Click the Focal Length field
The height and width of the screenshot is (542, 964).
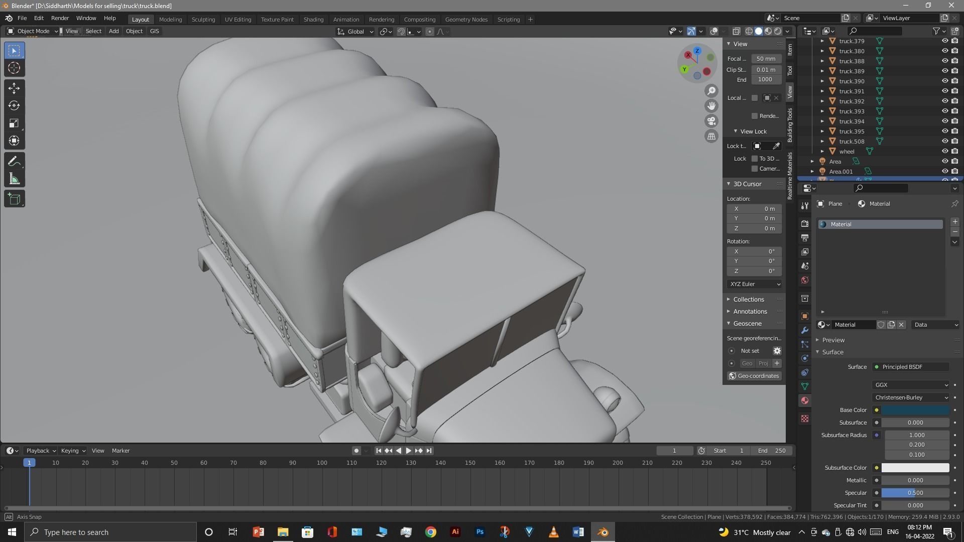(766, 59)
